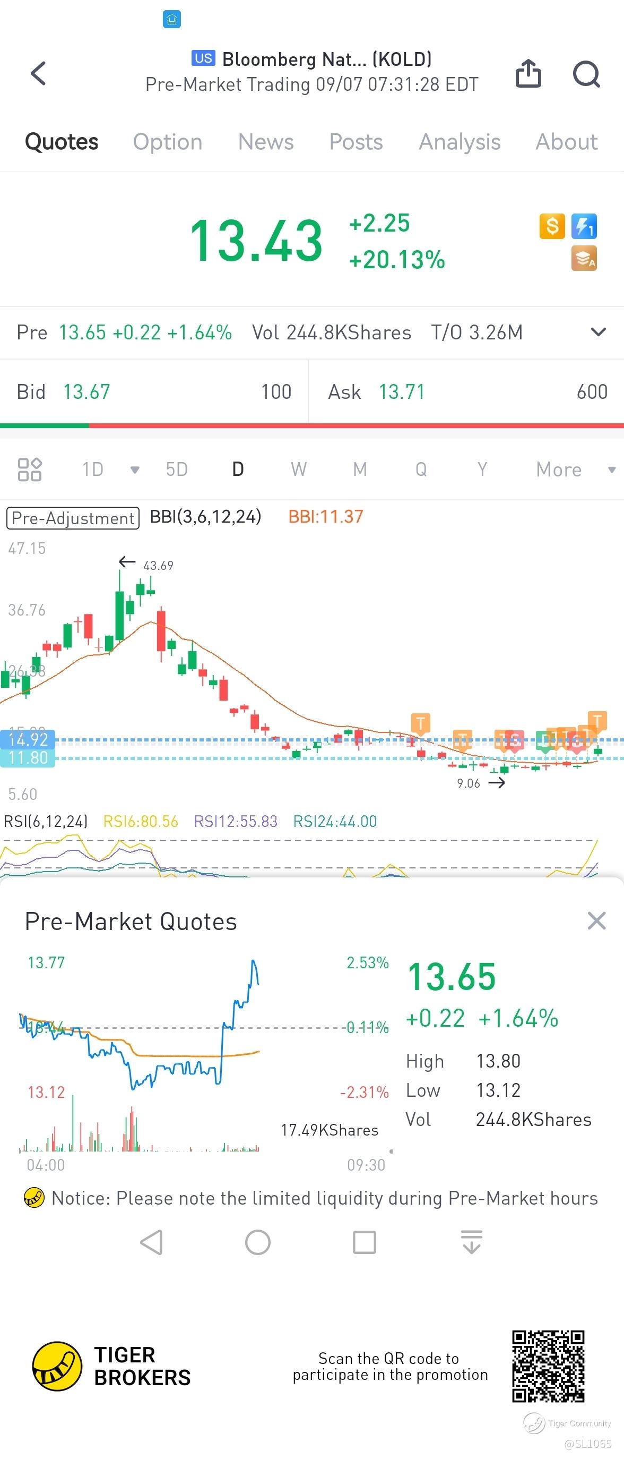
Task: Tap the orange dollar sign badge
Action: click(x=552, y=226)
